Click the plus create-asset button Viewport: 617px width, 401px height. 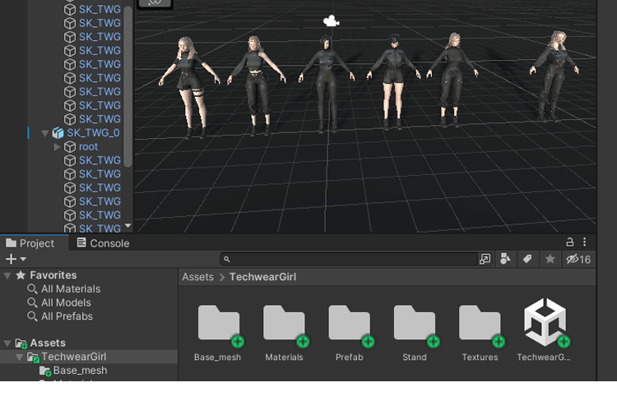click(x=11, y=259)
